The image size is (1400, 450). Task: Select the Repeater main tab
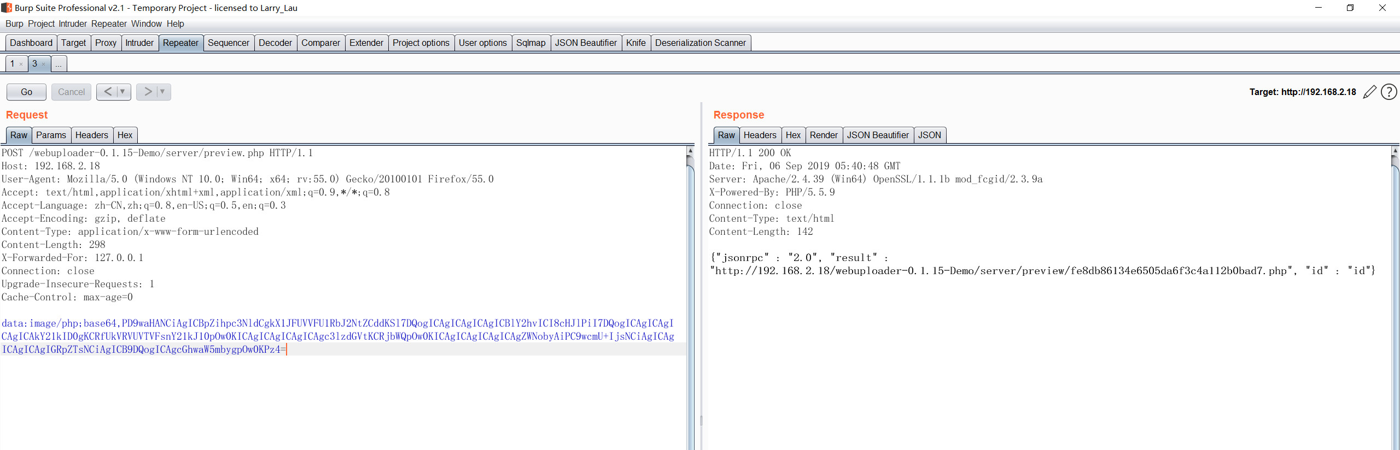pyautogui.click(x=180, y=43)
